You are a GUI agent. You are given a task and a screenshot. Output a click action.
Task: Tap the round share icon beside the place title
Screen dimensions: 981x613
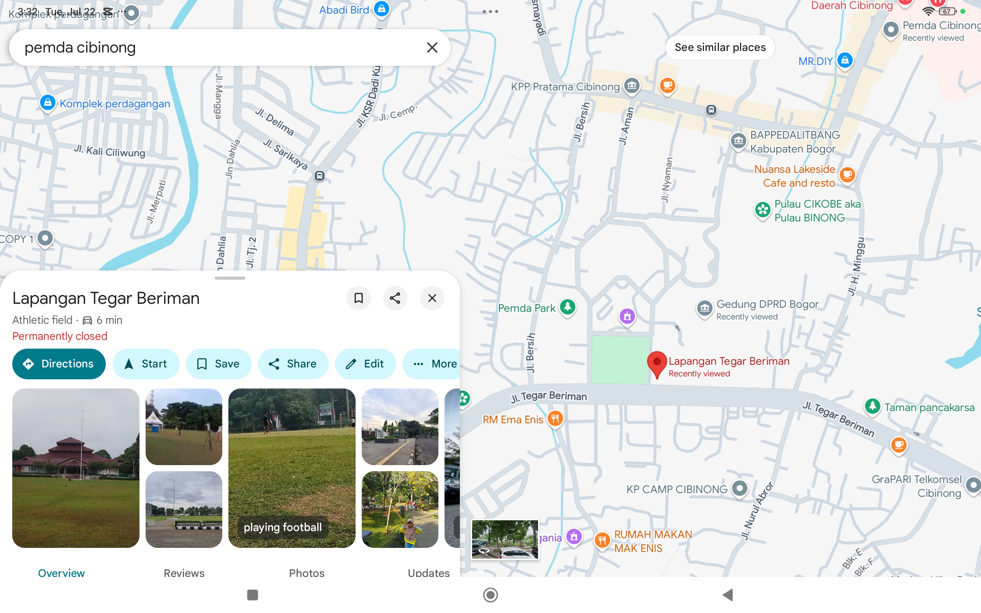pos(395,298)
